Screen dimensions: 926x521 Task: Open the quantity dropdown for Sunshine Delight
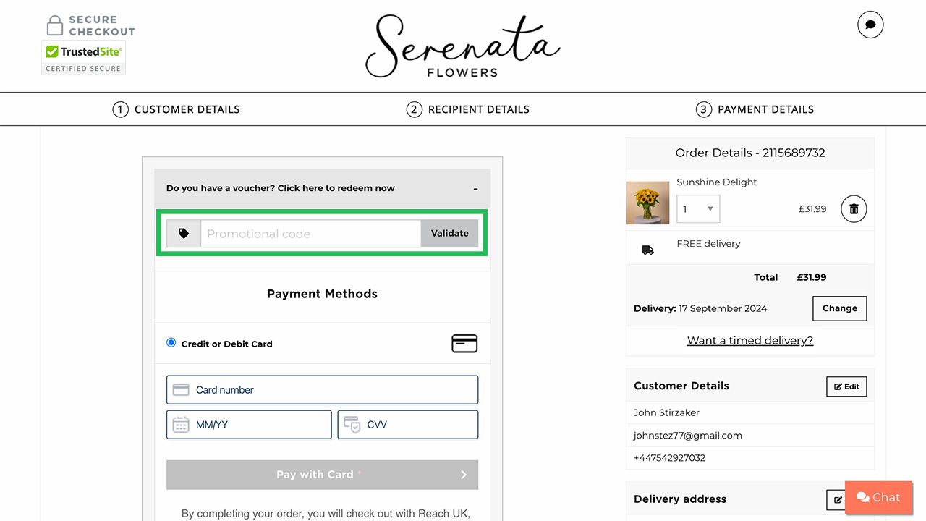tap(697, 208)
